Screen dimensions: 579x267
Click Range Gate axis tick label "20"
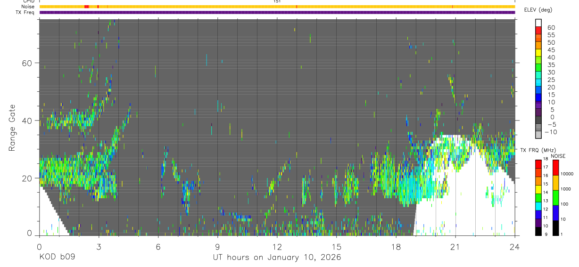tap(27, 178)
